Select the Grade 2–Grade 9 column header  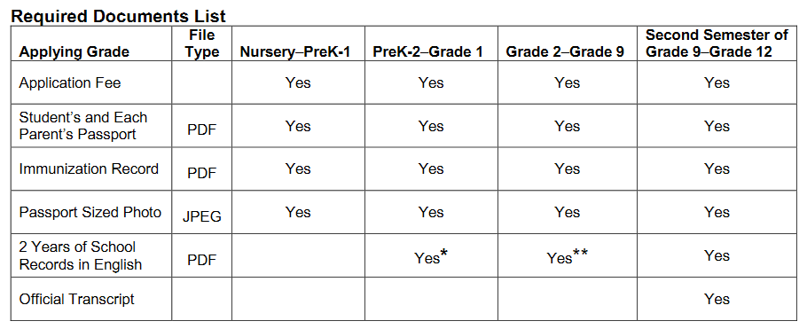click(565, 52)
